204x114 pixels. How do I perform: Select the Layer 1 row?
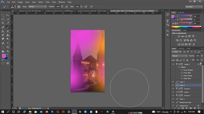pos(186,92)
